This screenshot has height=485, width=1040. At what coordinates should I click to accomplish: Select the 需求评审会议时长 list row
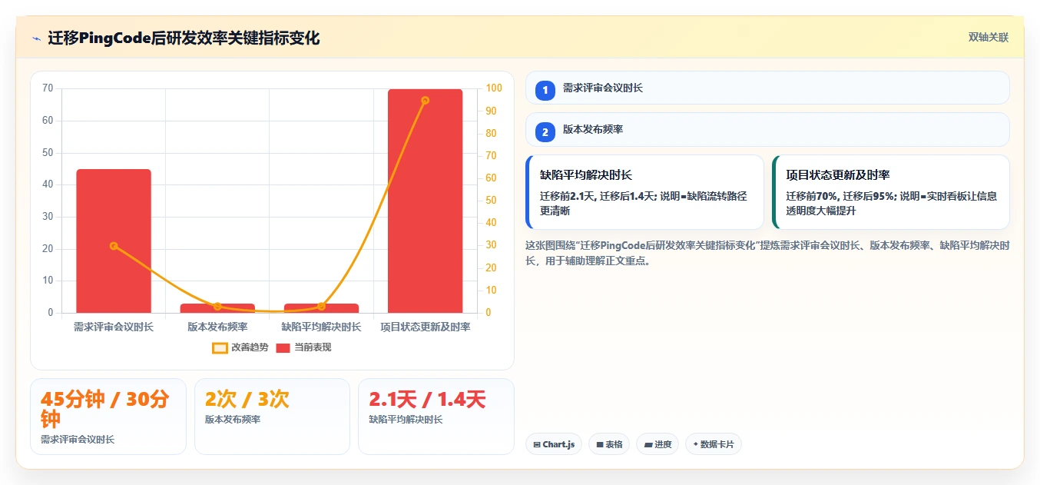tap(767, 88)
